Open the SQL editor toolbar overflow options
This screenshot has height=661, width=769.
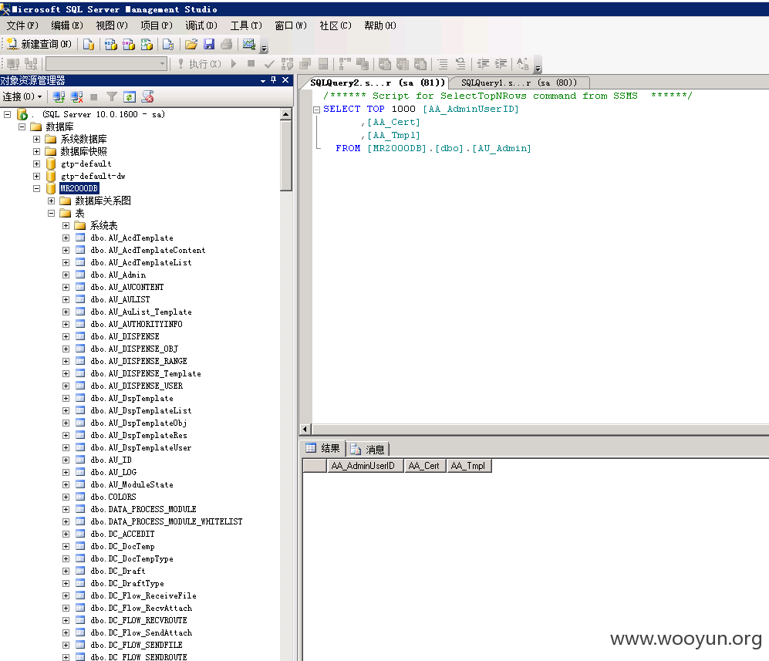[538, 65]
